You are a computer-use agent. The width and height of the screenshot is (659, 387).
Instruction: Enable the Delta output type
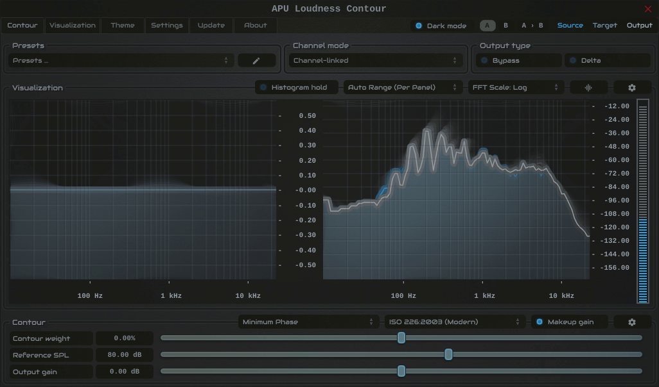click(x=608, y=60)
